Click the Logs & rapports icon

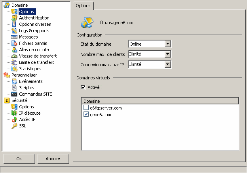(x=14, y=31)
